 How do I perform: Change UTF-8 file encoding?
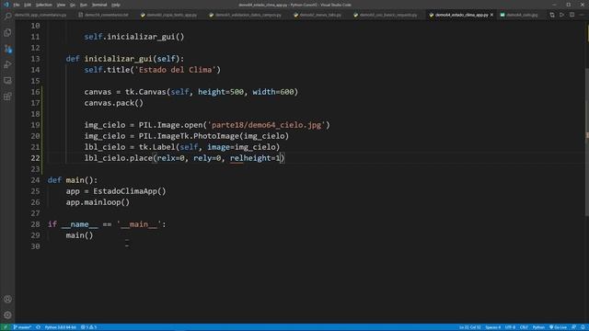[510, 327]
